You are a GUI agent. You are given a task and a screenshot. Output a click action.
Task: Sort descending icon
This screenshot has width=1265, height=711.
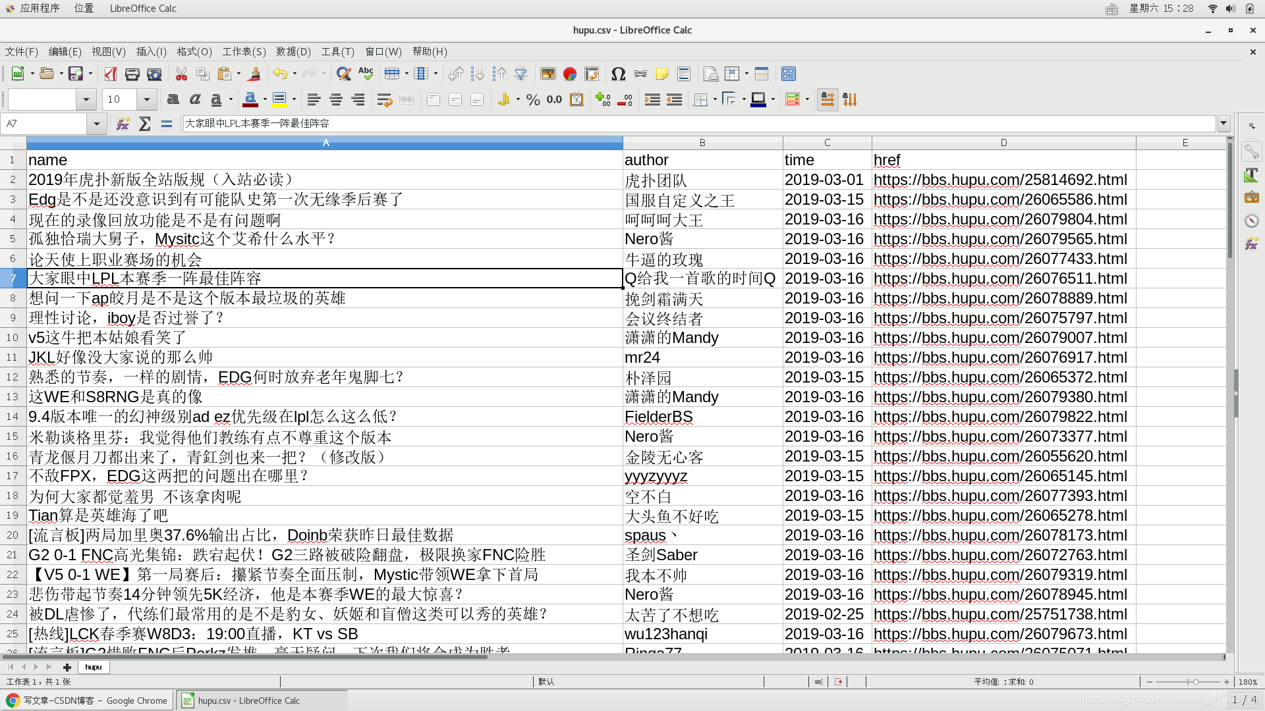[499, 74]
